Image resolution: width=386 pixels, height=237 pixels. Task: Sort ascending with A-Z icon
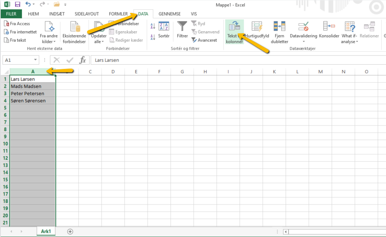pos(153,26)
